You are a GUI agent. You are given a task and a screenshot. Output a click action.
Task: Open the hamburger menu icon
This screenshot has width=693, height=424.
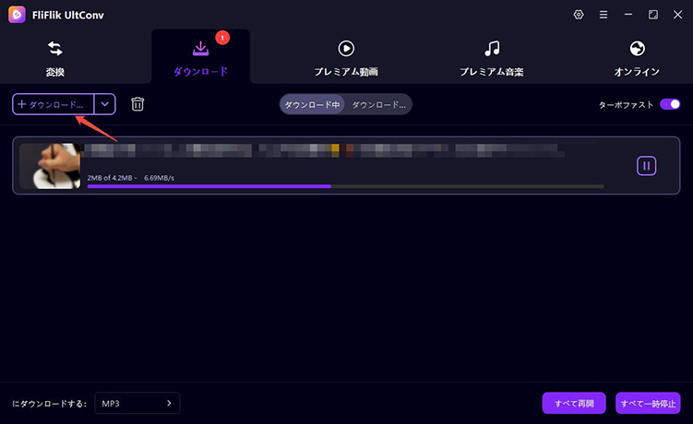[x=603, y=15]
